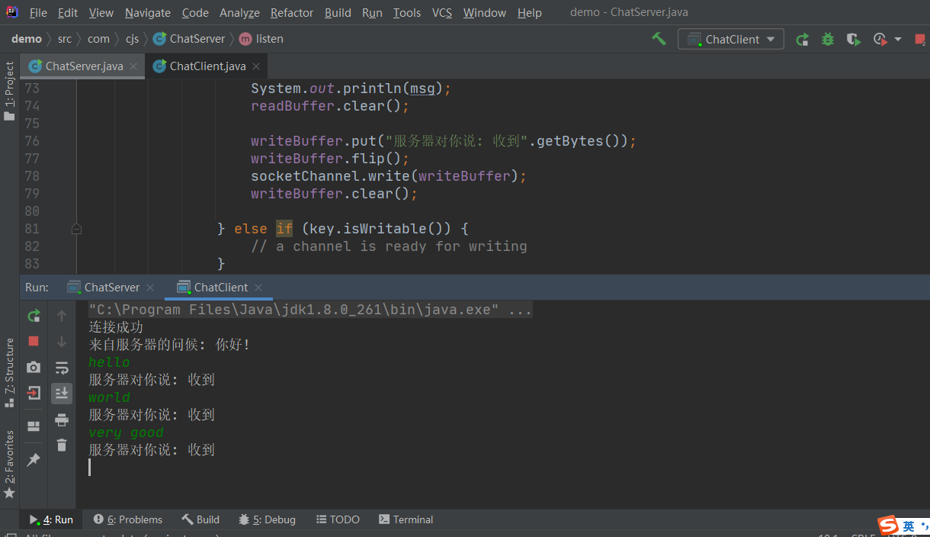Screen dimensions: 930x537
Task: Click the Build Project hammer icon
Action: pyautogui.click(x=659, y=39)
